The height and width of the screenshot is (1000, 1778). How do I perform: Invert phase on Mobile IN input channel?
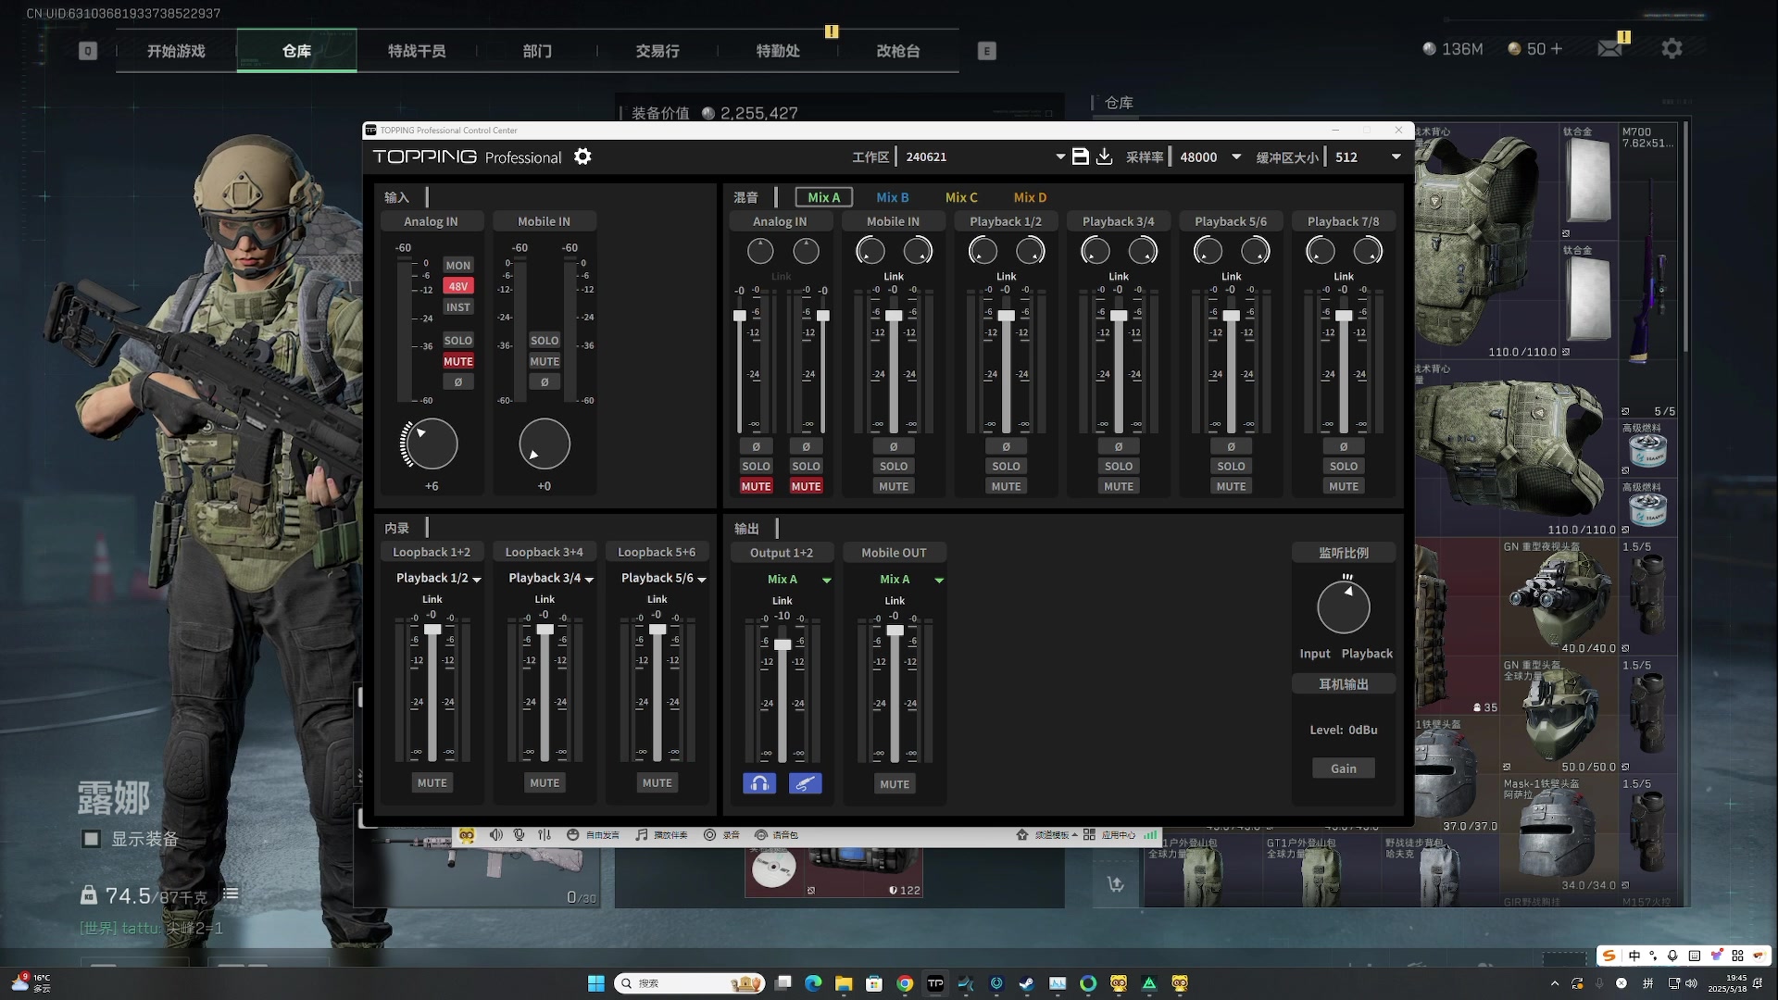(545, 381)
